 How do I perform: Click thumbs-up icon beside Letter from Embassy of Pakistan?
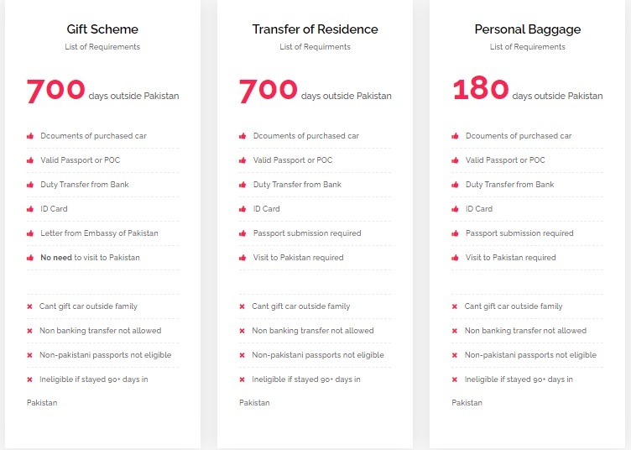(30, 233)
